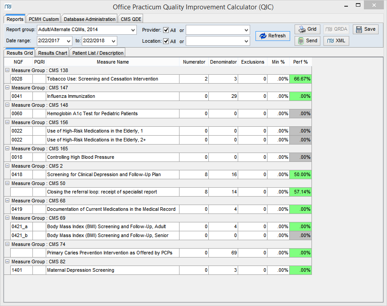Collapse Measure Group CMS 68
The image size is (387, 306).
[x=8, y=200]
